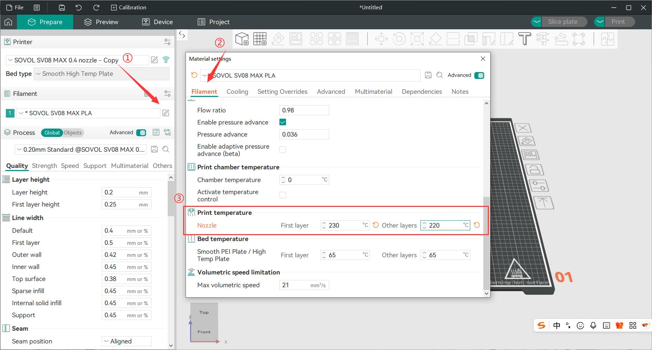The image size is (652, 350).
Task: Click the Add plate grid icon
Action: 260,39
